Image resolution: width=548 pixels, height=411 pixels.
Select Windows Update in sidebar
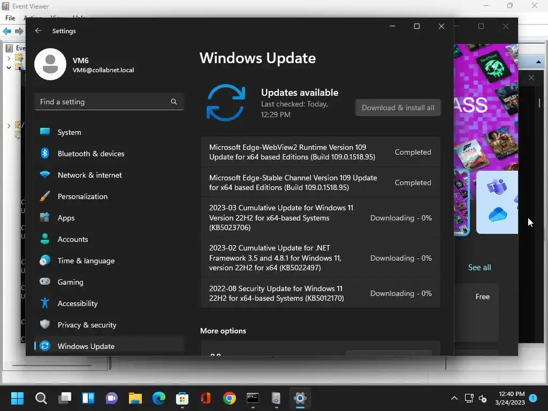pos(109,346)
